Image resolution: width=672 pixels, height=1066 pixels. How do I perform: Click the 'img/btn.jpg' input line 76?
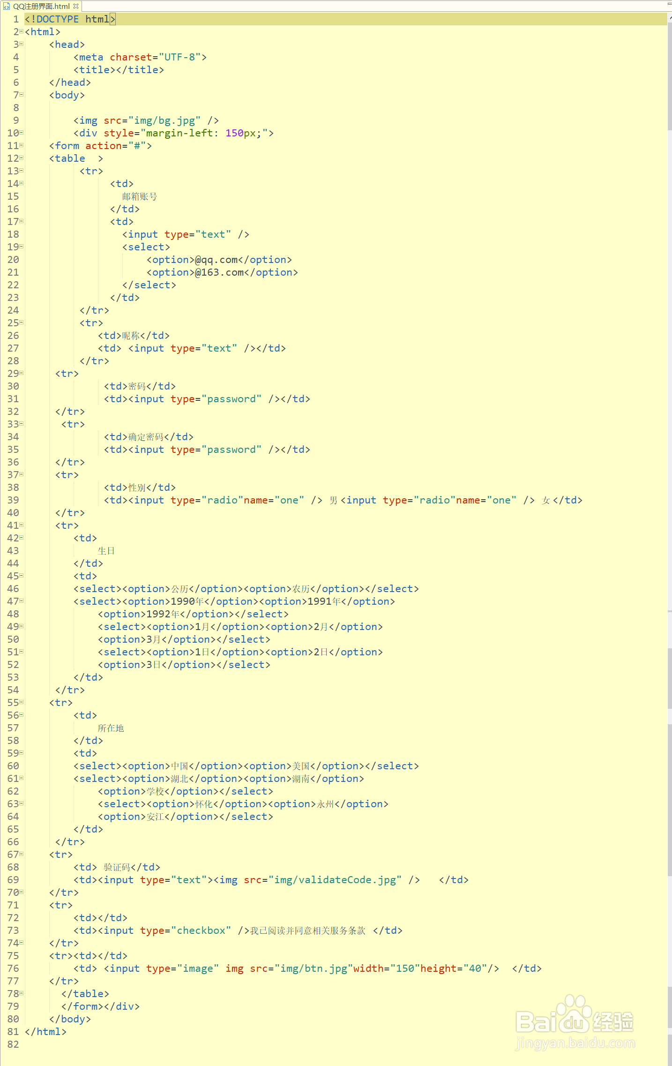(308, 968)
